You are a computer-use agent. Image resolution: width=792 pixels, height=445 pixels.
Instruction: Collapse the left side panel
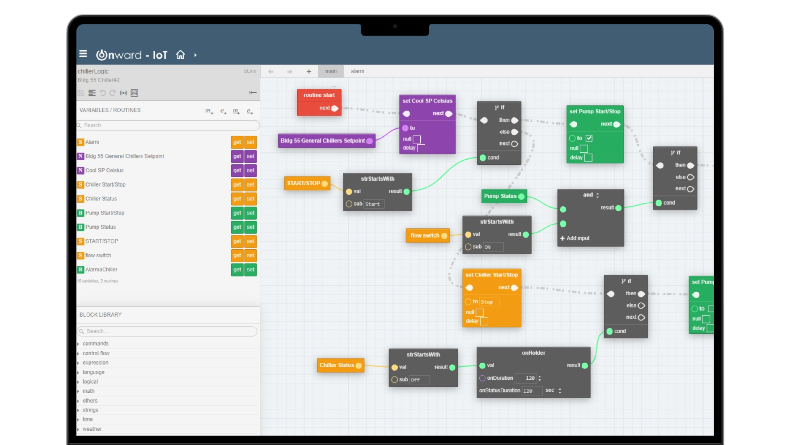click(253, 92)
